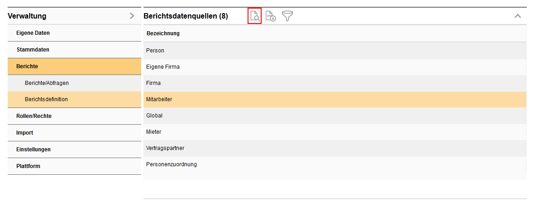Viewport: 535px width, 201px height.
Task: Select the Personenzuordnung row
Action: coord(172,164)
